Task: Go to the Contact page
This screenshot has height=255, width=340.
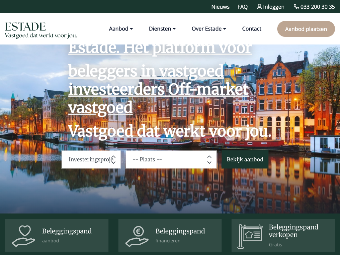Action: (x=252, y=29)
